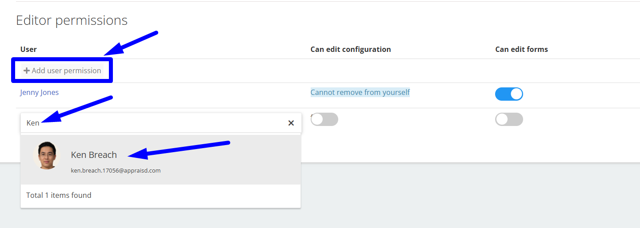Enable Can edit configuration for the new user row
640x228 pixels.
pyautogui.click(x=324, y=119)
